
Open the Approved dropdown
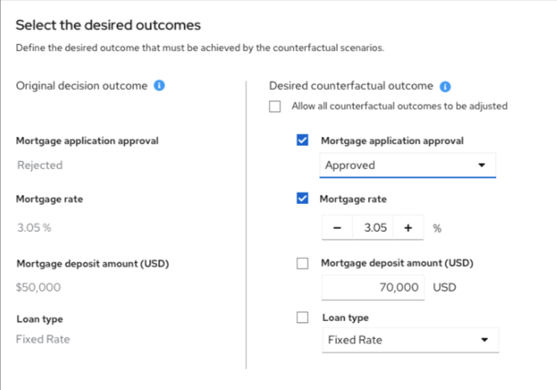click(x=407, y=165)
